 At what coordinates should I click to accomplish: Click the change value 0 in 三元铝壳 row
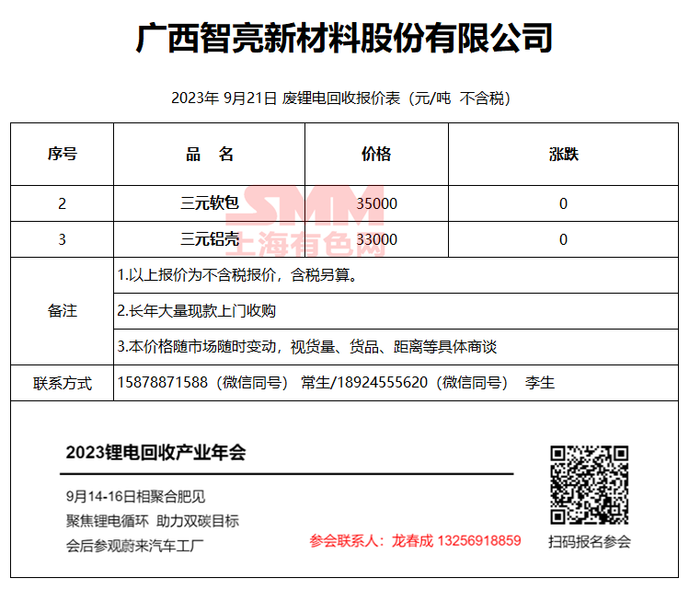tap(563, 239)
